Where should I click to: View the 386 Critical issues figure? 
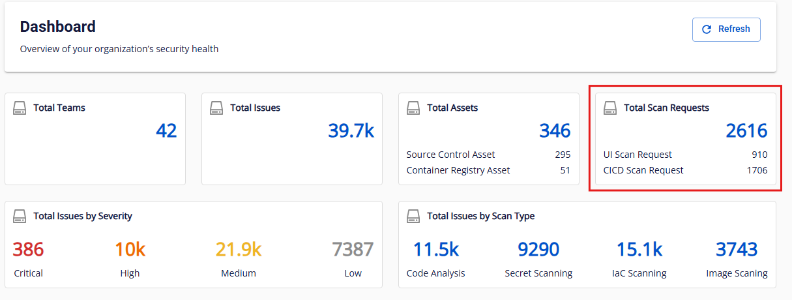point(28,250)
